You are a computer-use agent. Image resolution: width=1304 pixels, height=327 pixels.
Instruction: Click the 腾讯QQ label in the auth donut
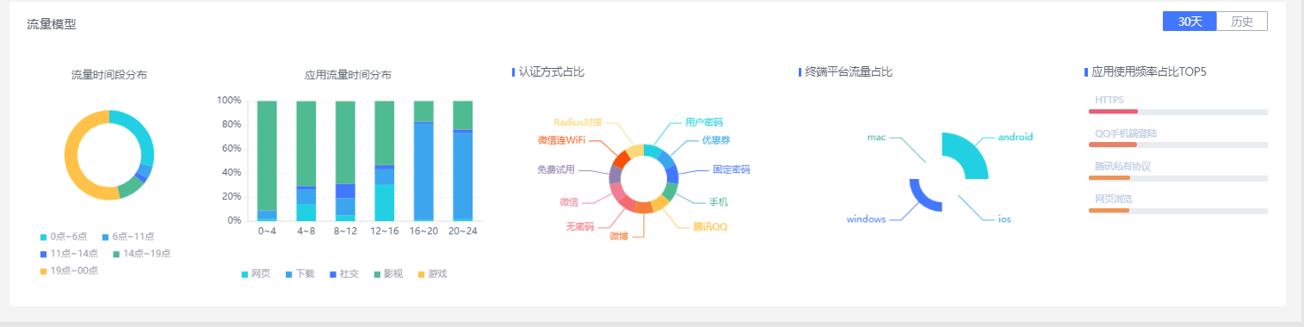[710, 227]
